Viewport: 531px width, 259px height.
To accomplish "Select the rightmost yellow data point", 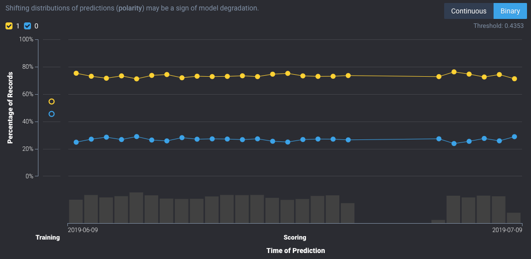I will (515, 79).
